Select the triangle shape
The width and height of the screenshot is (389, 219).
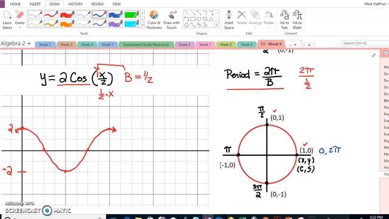pos(211,19)
